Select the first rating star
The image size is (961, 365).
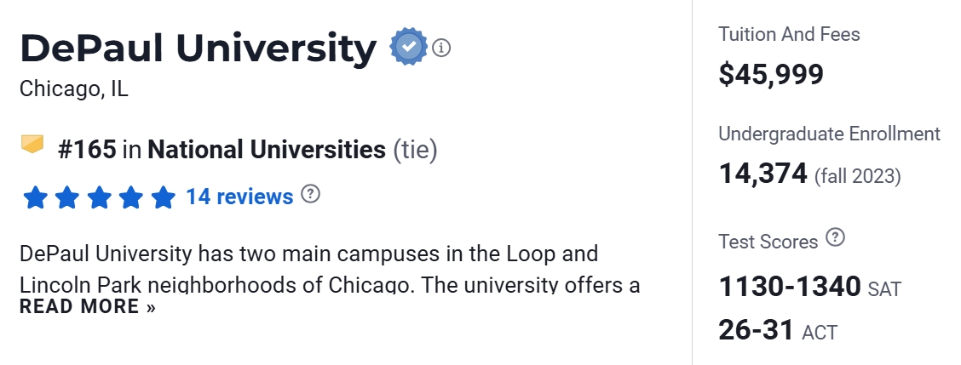(35, 198)
